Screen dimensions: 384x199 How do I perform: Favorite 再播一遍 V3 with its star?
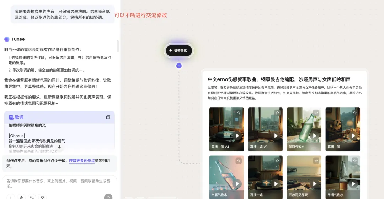277,113
